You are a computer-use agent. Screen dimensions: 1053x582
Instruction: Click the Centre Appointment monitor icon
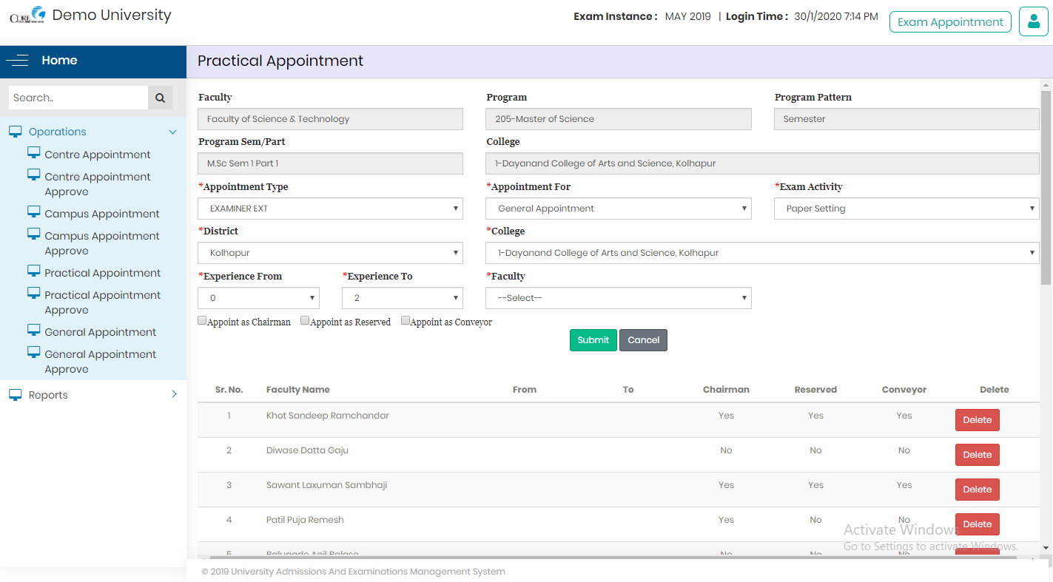[33, 153]
